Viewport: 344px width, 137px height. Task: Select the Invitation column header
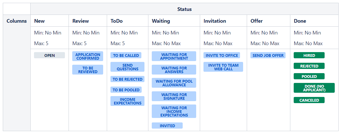pos(215,21)
